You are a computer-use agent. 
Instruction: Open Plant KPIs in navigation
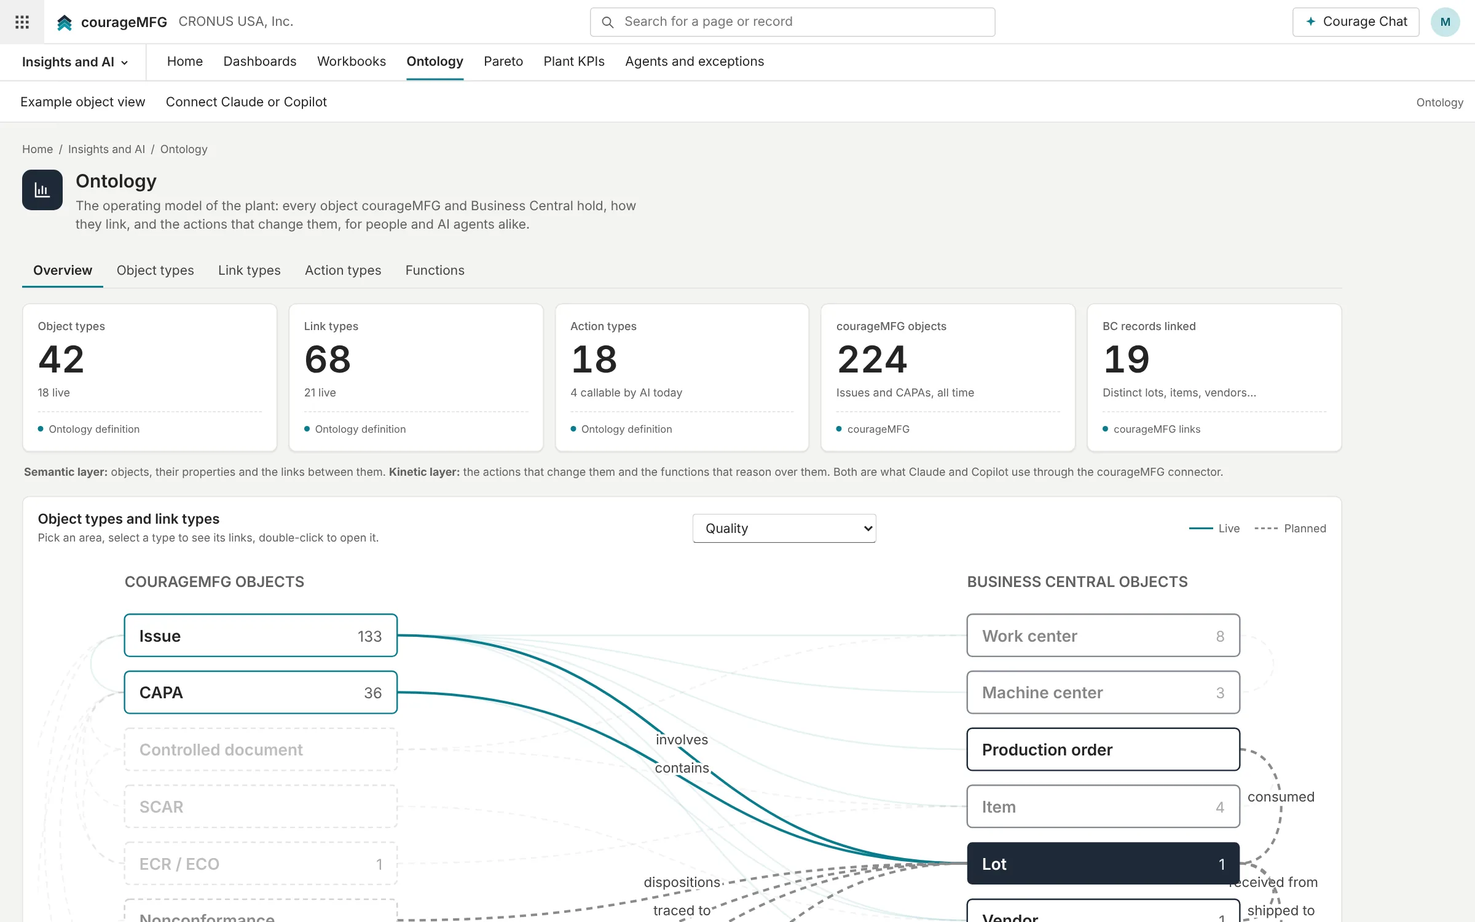574,61
